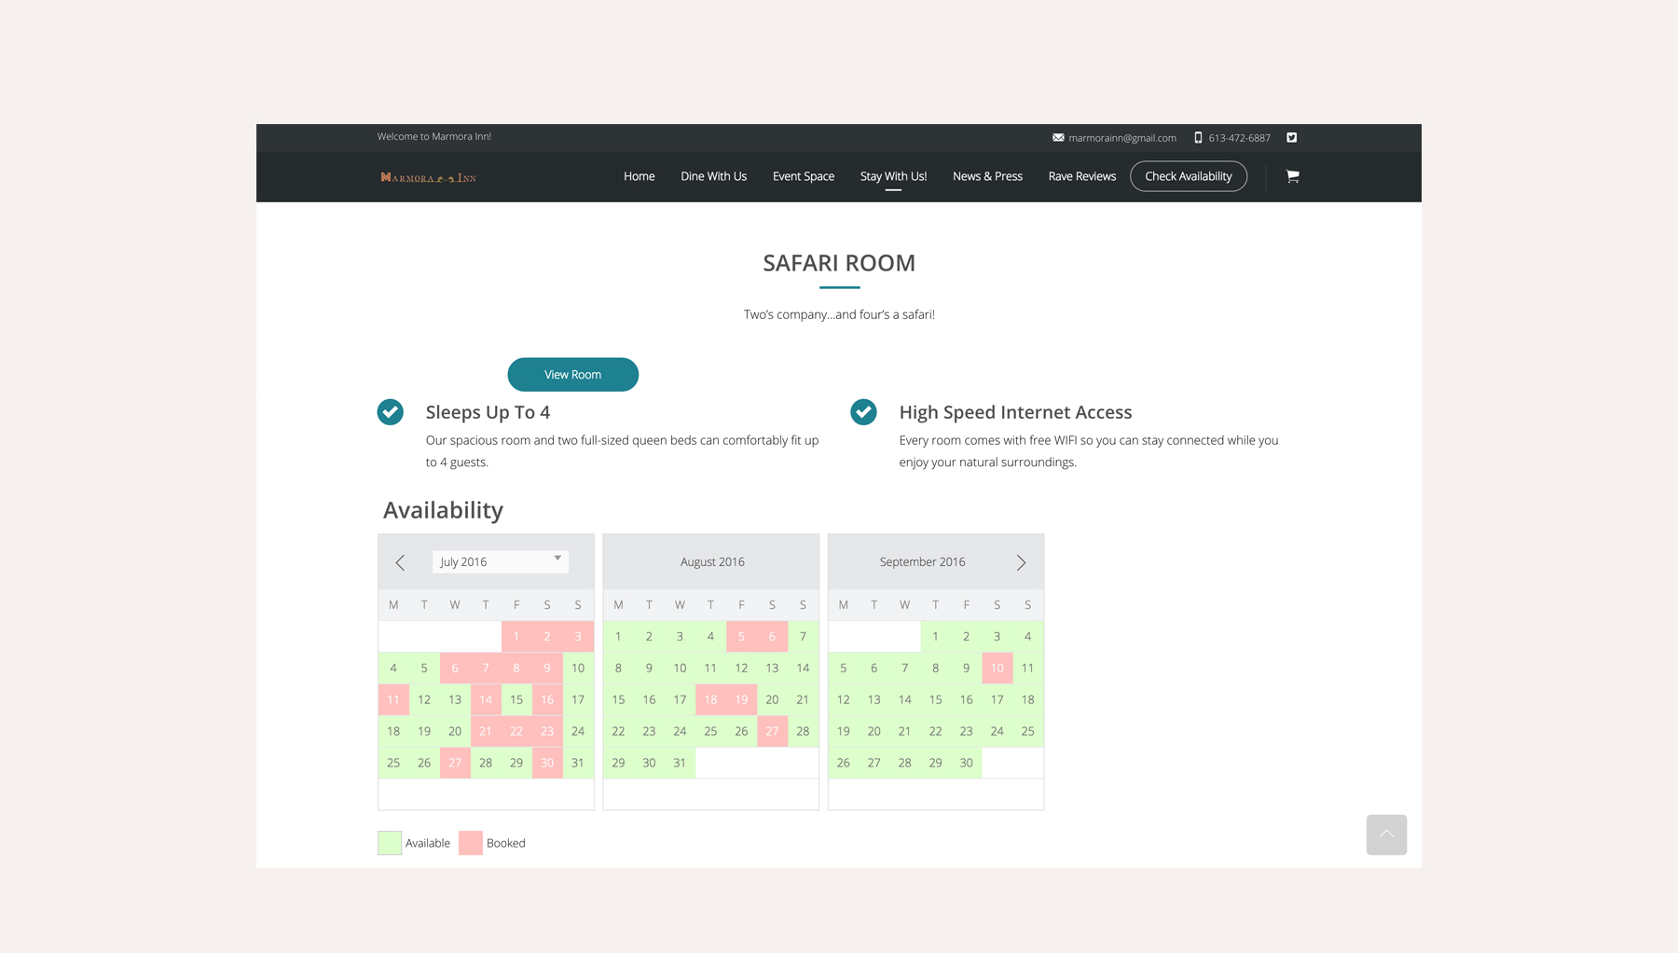Open the Twitter icon in top bar
Screen dimensions: 1678x953
(1292, 137)
